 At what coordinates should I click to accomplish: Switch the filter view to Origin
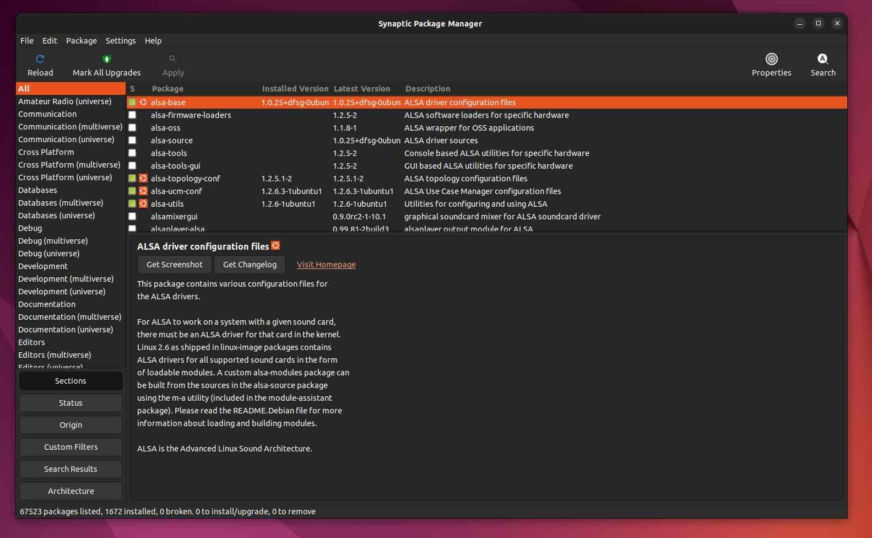tap(71, 425)
